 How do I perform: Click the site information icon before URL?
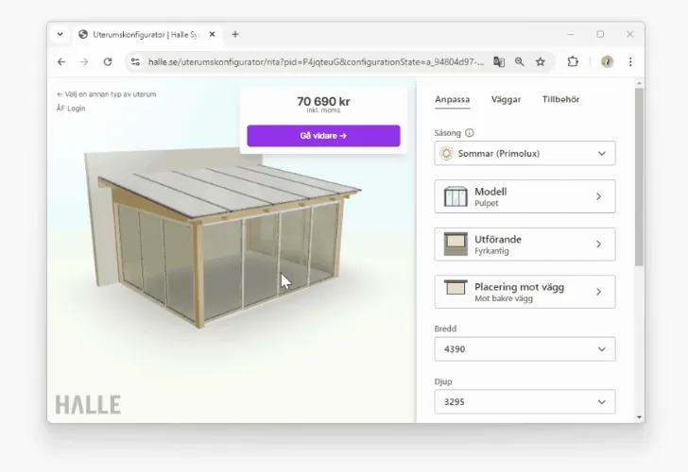coord(135,61)
